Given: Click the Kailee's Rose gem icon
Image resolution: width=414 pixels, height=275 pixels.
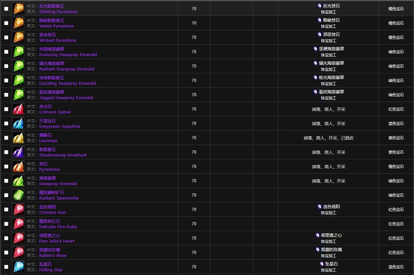Looking at the screenshot, I should pos(18,252).
